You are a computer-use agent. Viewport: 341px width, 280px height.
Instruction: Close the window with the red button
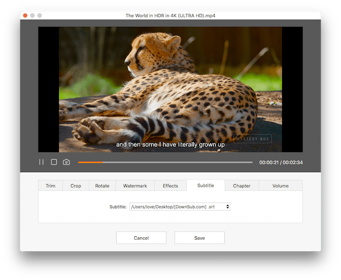tap(25, 16)
